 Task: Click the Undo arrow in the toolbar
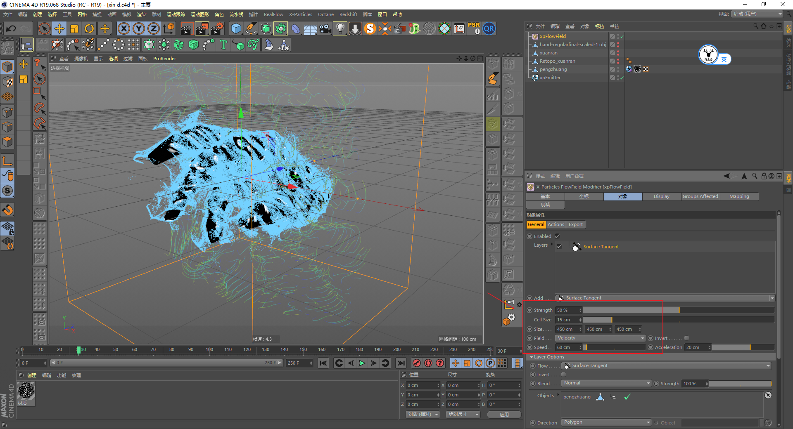(11, 28)
